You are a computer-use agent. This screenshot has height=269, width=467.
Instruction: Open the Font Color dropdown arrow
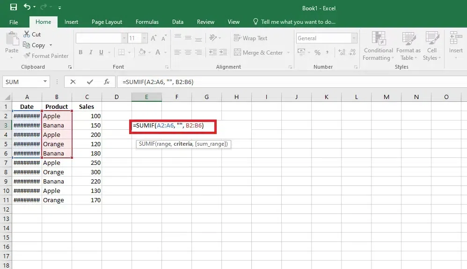click(x=165, y=53)
